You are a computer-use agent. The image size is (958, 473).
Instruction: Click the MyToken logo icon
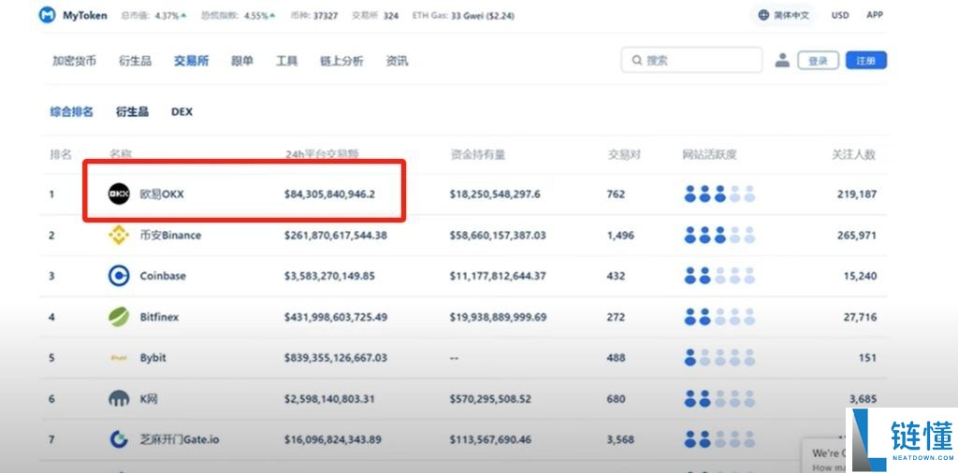[47, 16]
